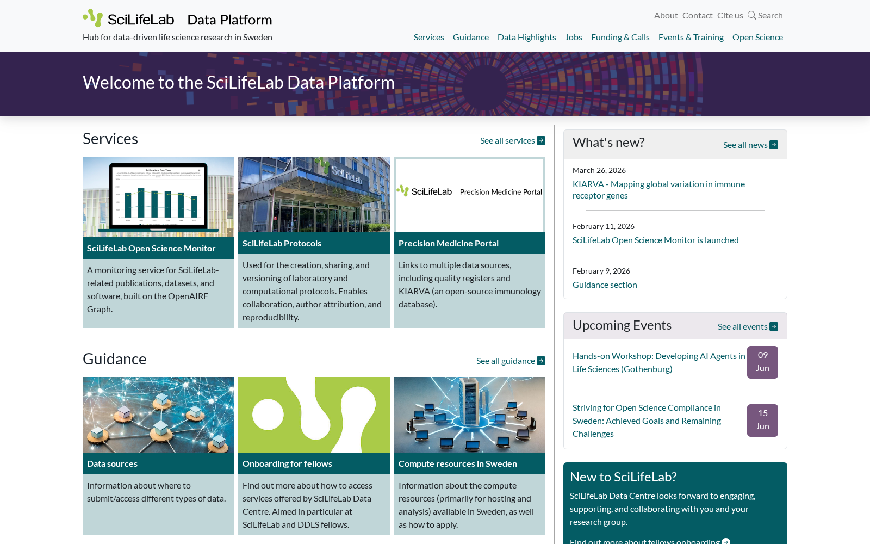Click the Guidance section heading

click(x=115, y=359)
